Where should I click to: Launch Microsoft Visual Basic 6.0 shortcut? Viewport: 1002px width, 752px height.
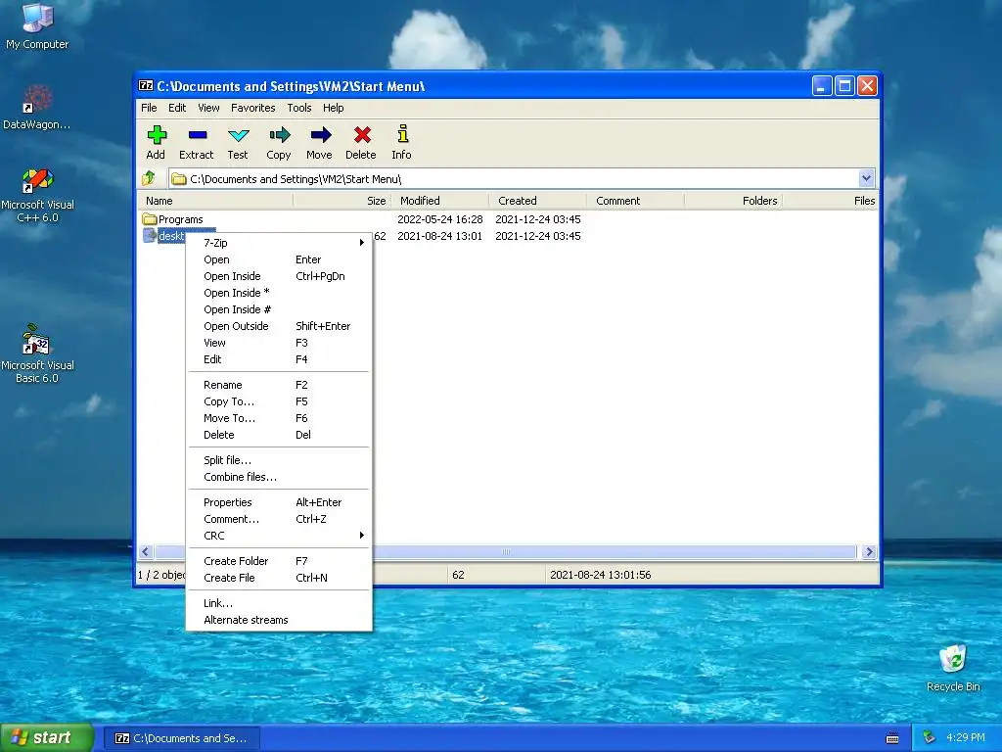coord(37,353)
